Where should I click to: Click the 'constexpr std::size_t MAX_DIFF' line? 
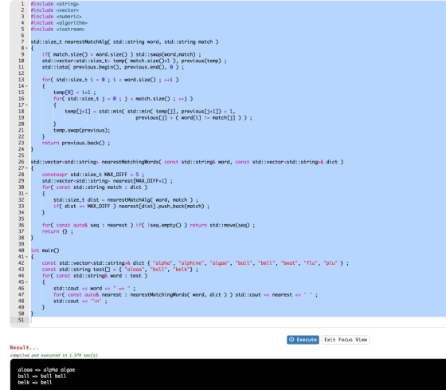[x=93, y=175]
